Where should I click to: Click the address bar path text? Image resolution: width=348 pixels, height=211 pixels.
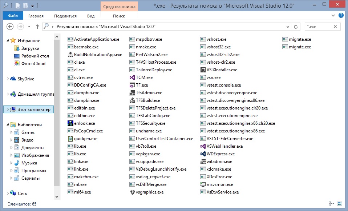coord(106,27)
